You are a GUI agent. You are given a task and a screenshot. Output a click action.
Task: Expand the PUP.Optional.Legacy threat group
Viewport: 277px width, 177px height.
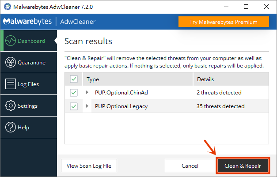(87, 106)
